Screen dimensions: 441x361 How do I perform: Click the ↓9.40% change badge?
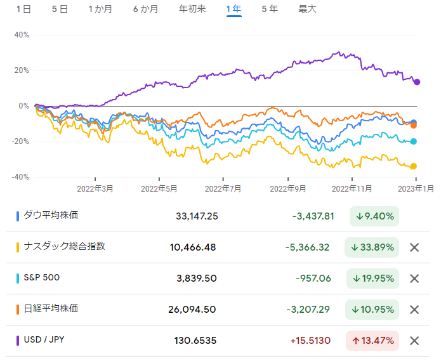click(x=374, y=216)
